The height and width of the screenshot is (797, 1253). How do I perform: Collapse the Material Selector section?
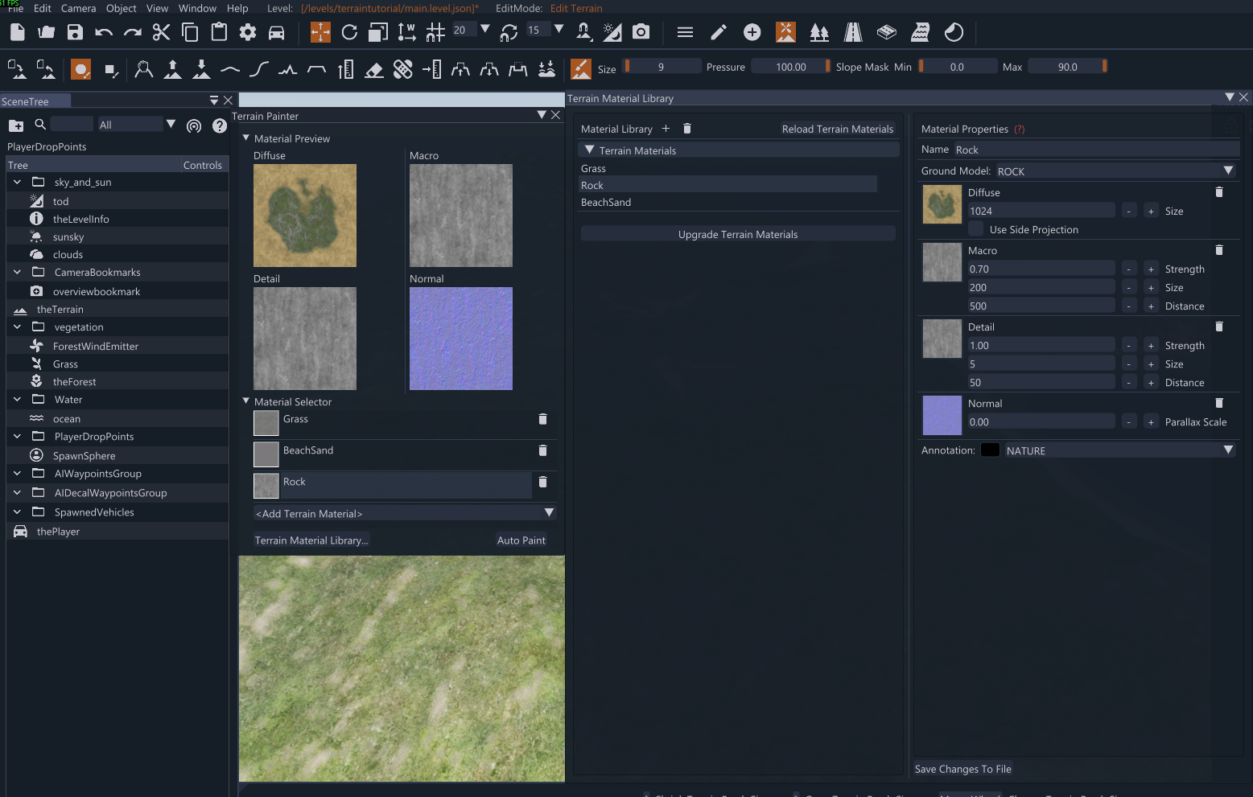(246, 401)
